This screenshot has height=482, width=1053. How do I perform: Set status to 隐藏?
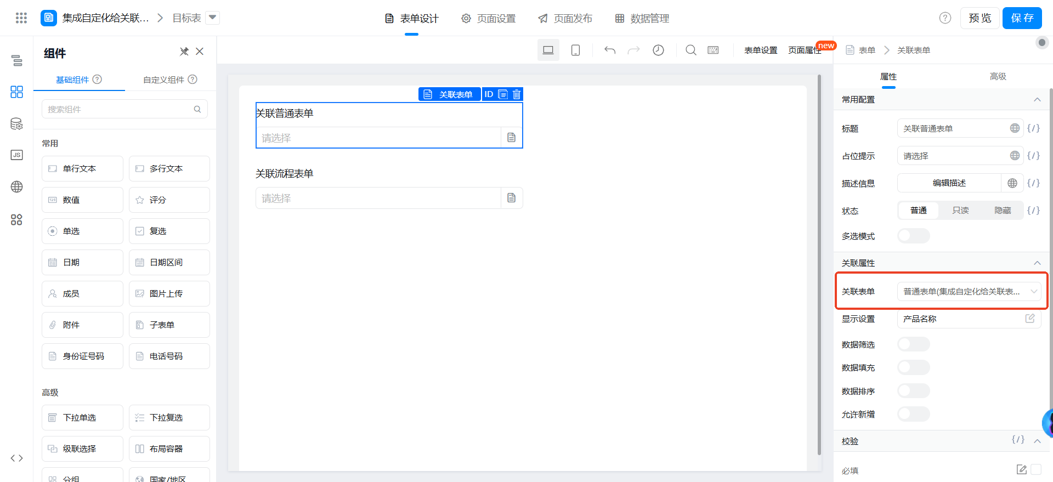[1003, 211]
